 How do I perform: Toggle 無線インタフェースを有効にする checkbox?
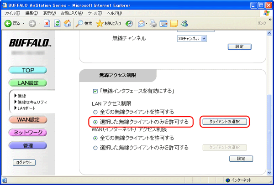[x=95, y=91]
